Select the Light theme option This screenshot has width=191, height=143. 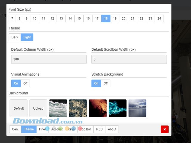pos(27,37)
